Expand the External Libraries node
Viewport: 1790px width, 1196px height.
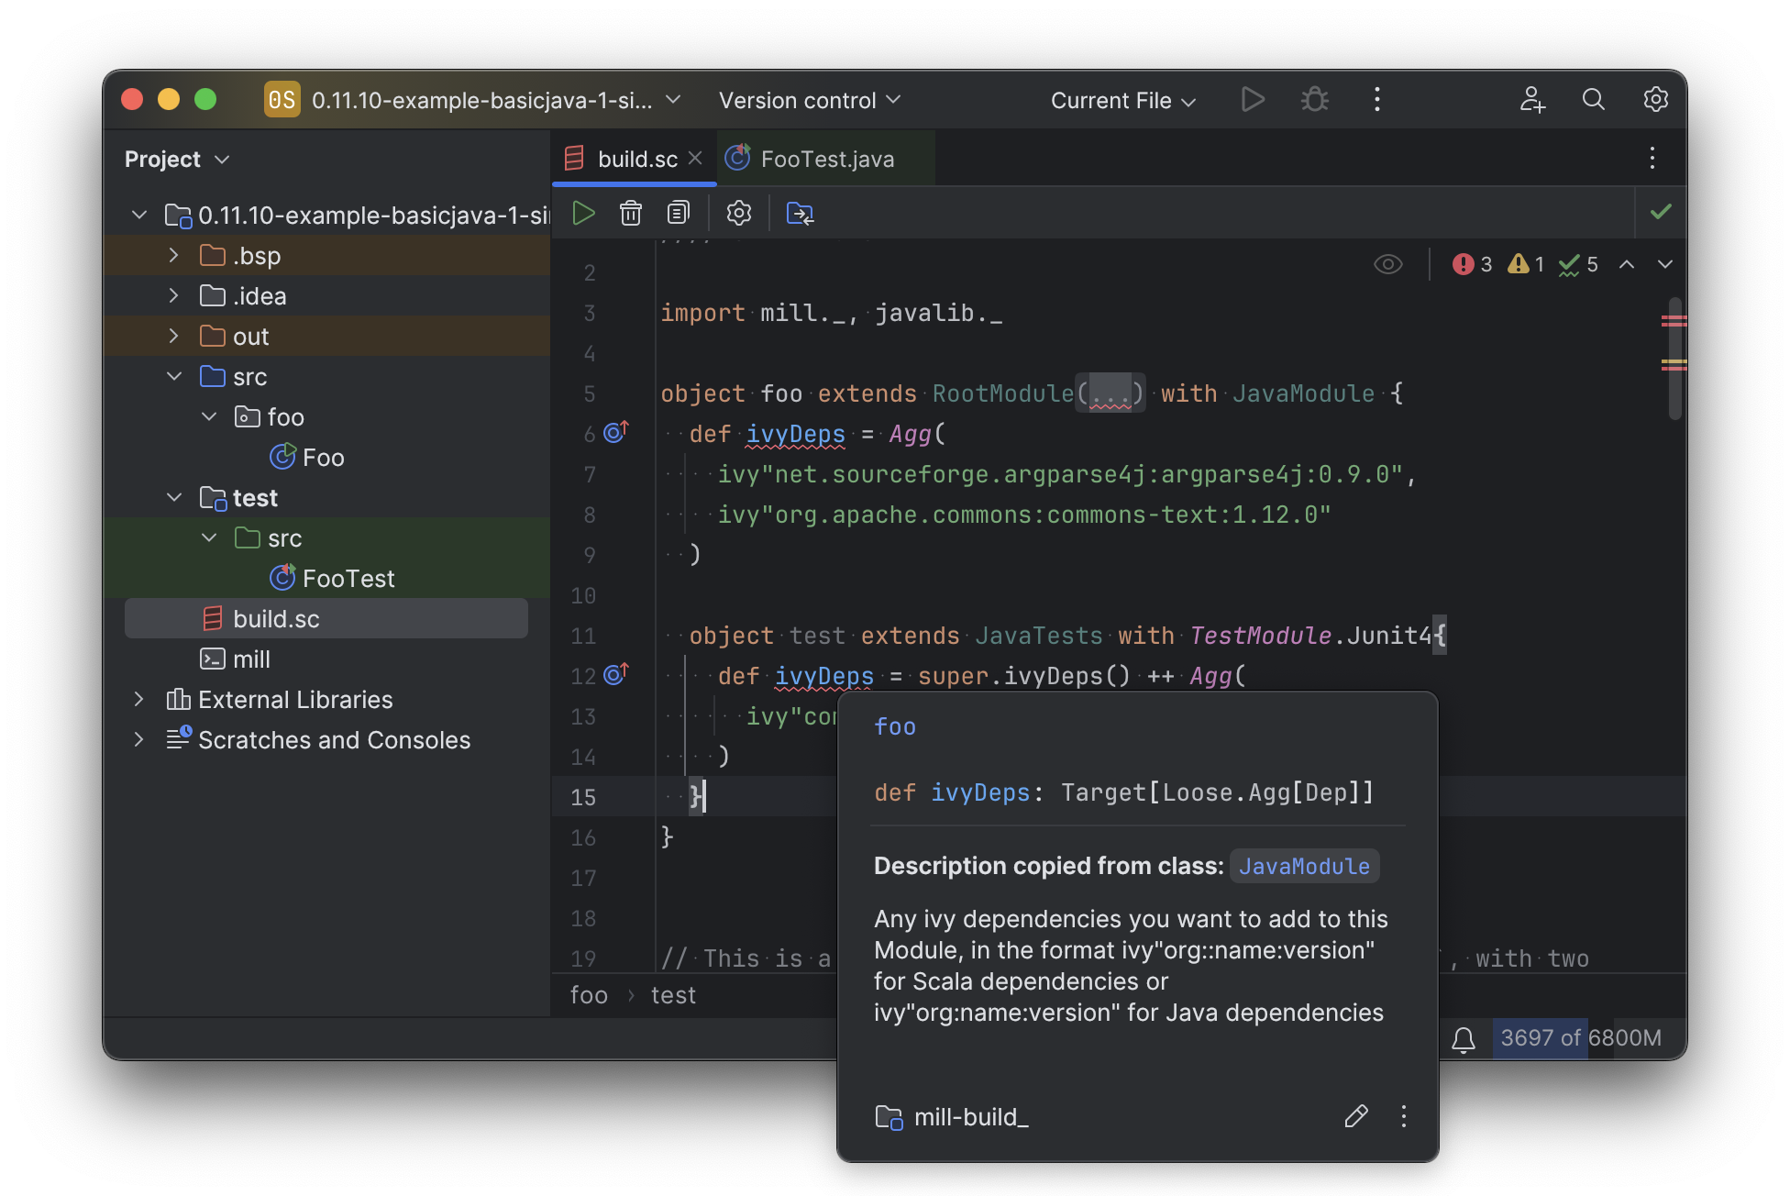tap(138, 699)
